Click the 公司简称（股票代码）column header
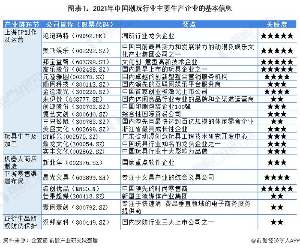This screenshot has height=249, width=300. click(80, 24)
